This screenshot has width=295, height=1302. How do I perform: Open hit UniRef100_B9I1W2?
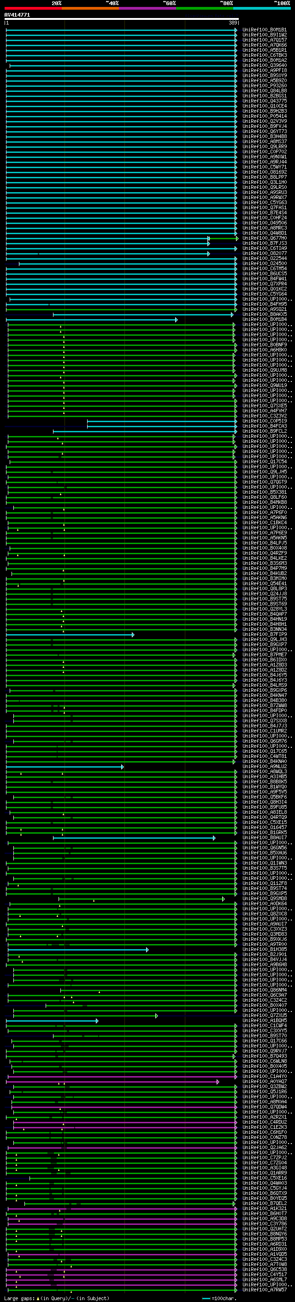point(265,35)
